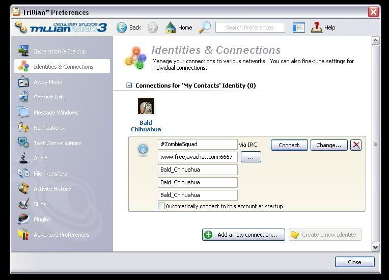Collapse 'My Contacts' Identity connections section

click(x=129, y=86)
